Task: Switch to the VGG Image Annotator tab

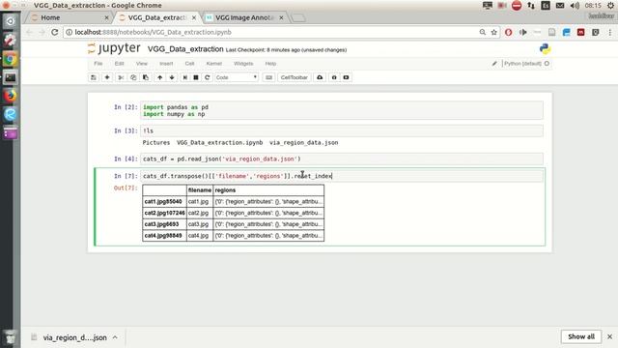Action: pos(244,17)
